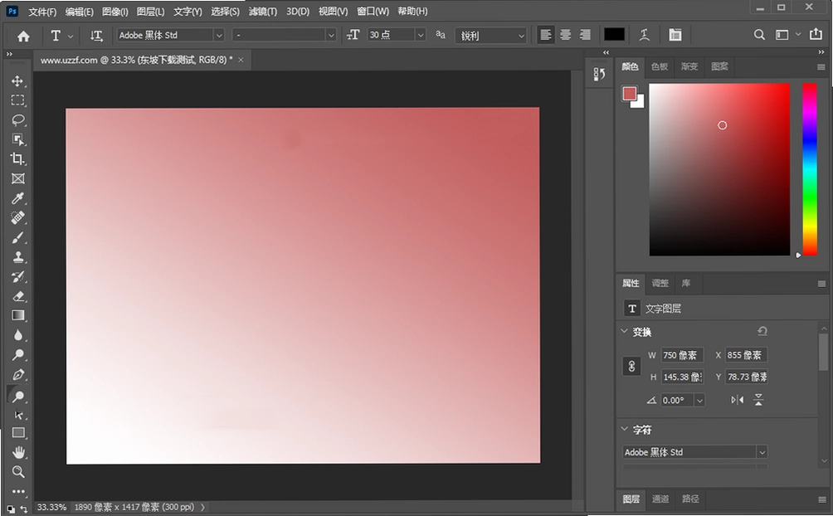The height and width of the screenshot is (516, 833).
Task: Click the status bar arrow for document info
Action: click(202, 508)
